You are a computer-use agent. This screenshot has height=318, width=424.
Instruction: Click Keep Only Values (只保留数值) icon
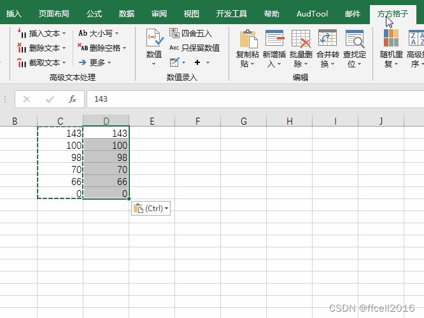(174, 48)
